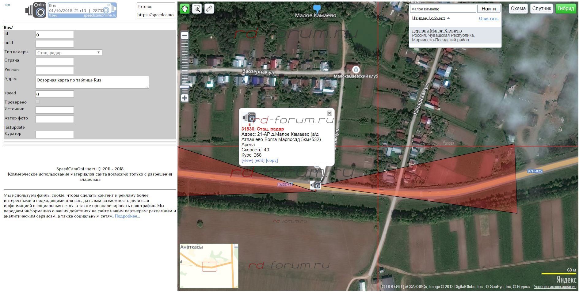The width and height of the screenshot is (579, 292).
Task: Click the Регион input field
Action: (x=55, y=70)
